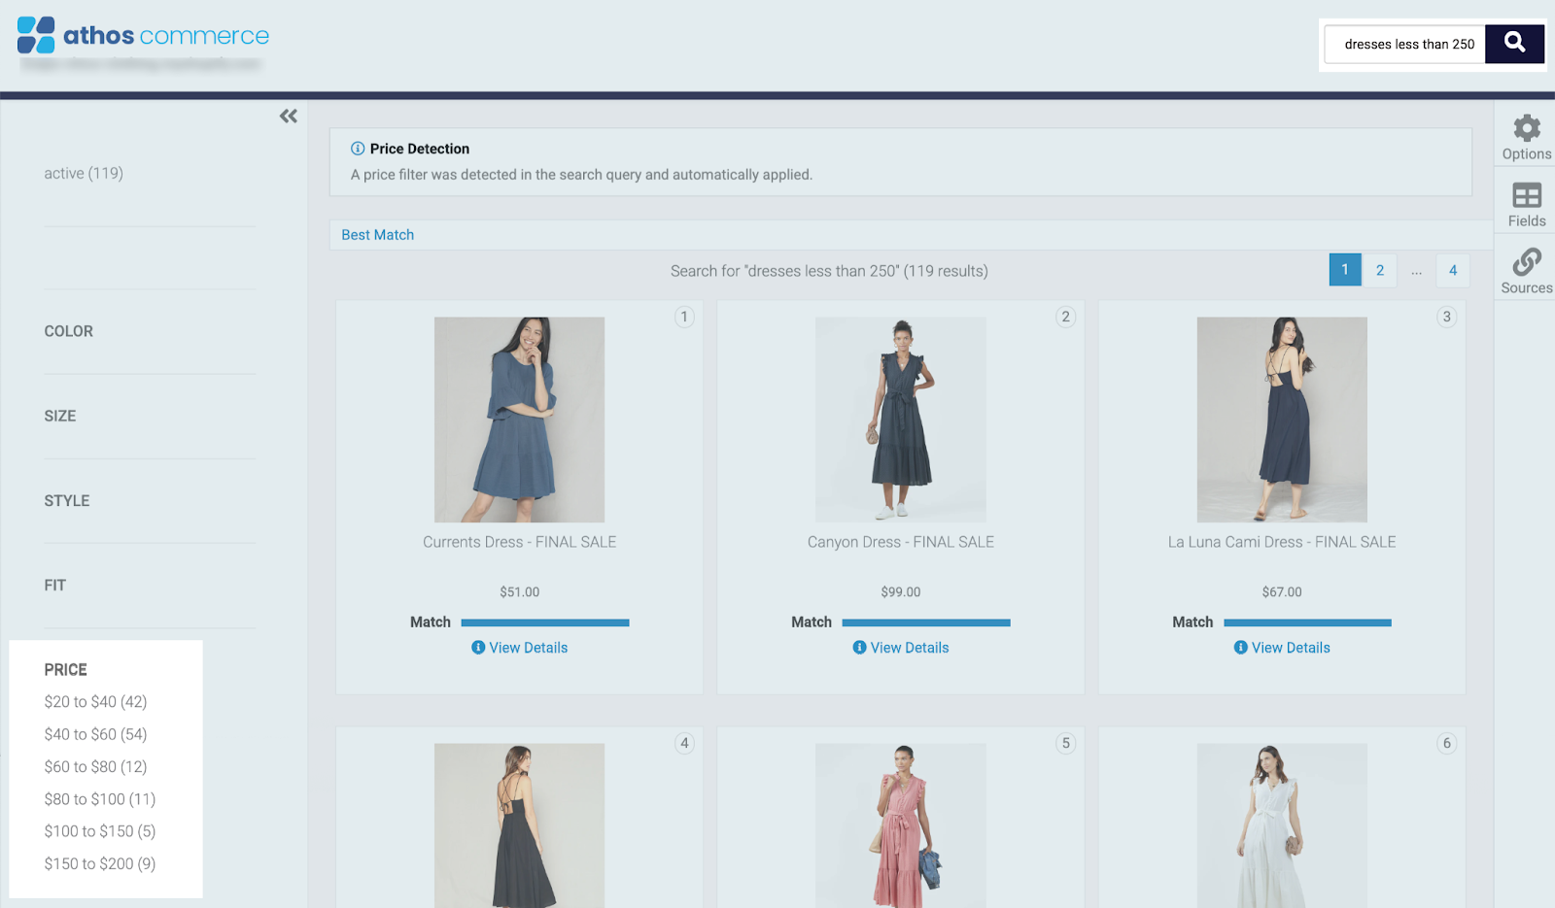Click the Price Detection info icon
The width and height of the screenshot is (1555, 908).
coord(358,149)
